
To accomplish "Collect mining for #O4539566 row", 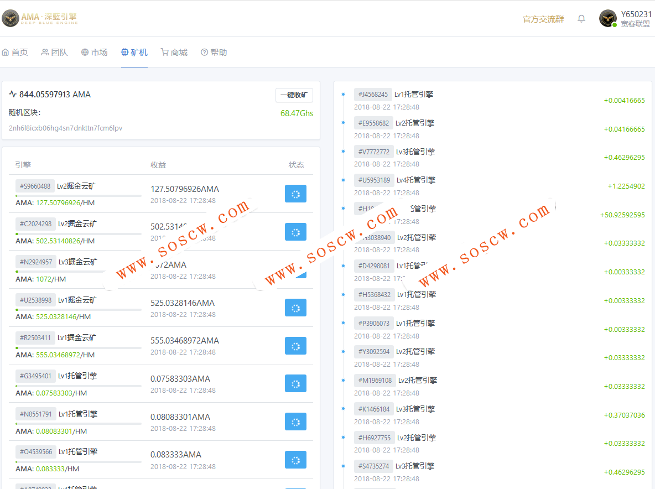I will click(295, 460).
